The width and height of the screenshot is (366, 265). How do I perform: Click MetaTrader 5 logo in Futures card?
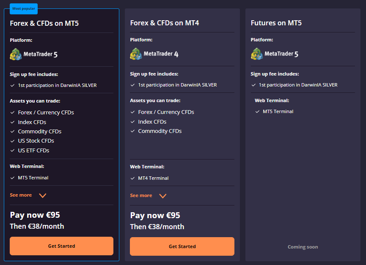click(275, 54)
